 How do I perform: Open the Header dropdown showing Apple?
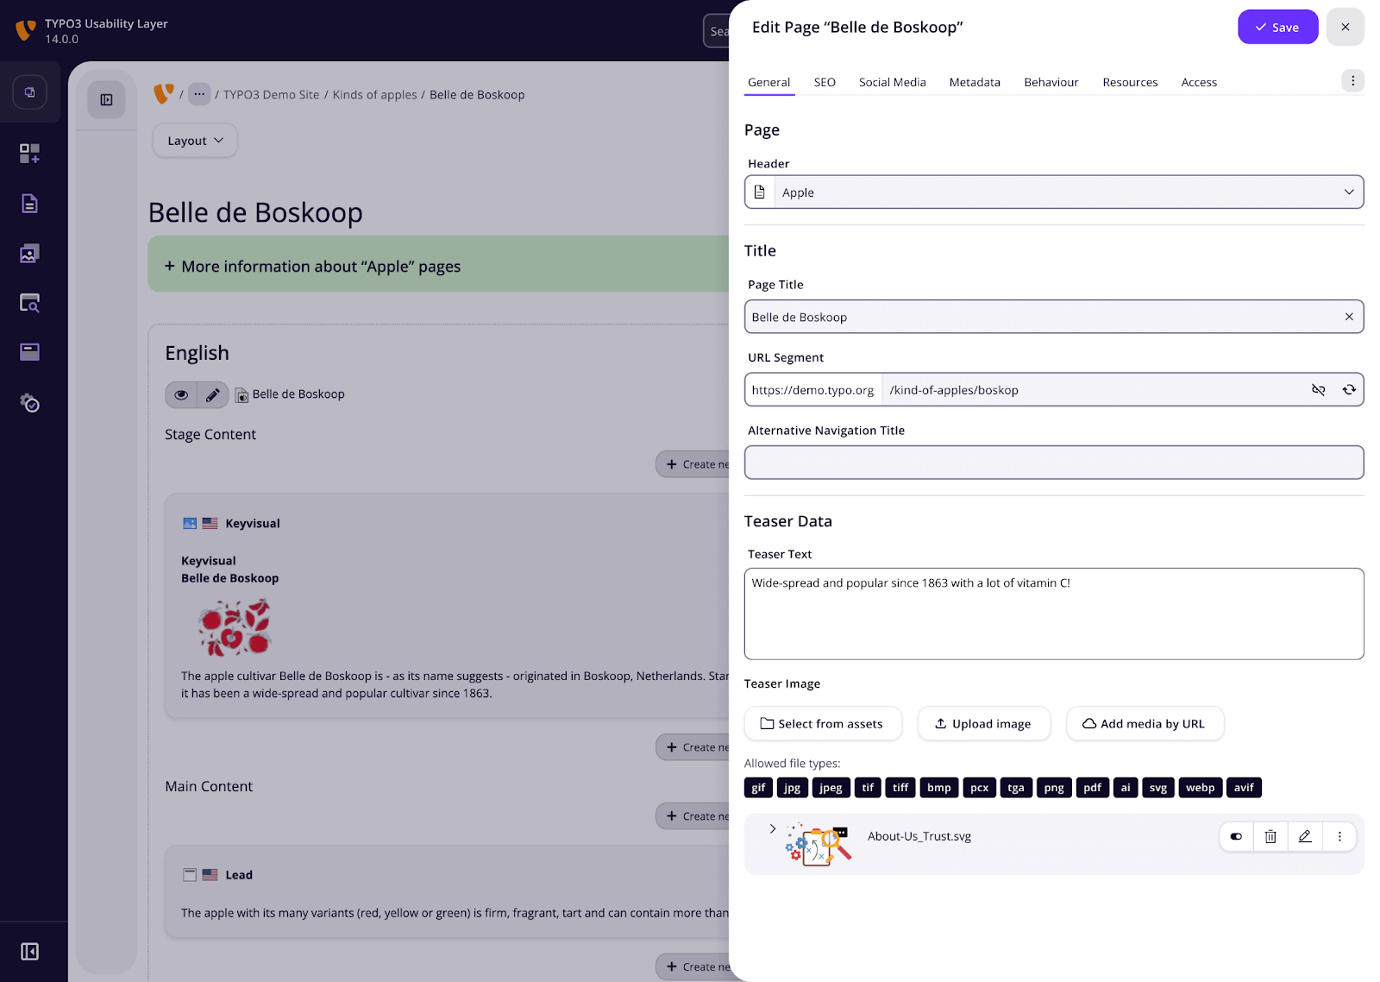[1053, 192]
